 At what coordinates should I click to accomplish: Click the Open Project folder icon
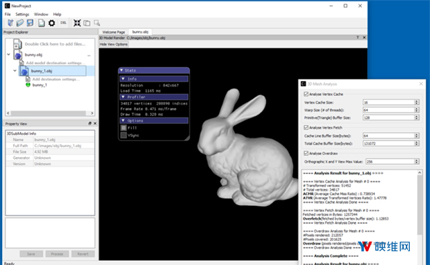[x=19, y=23]
